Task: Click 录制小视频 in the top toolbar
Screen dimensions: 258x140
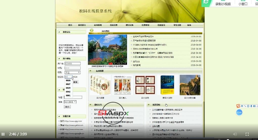Action: tap(223, 4)
